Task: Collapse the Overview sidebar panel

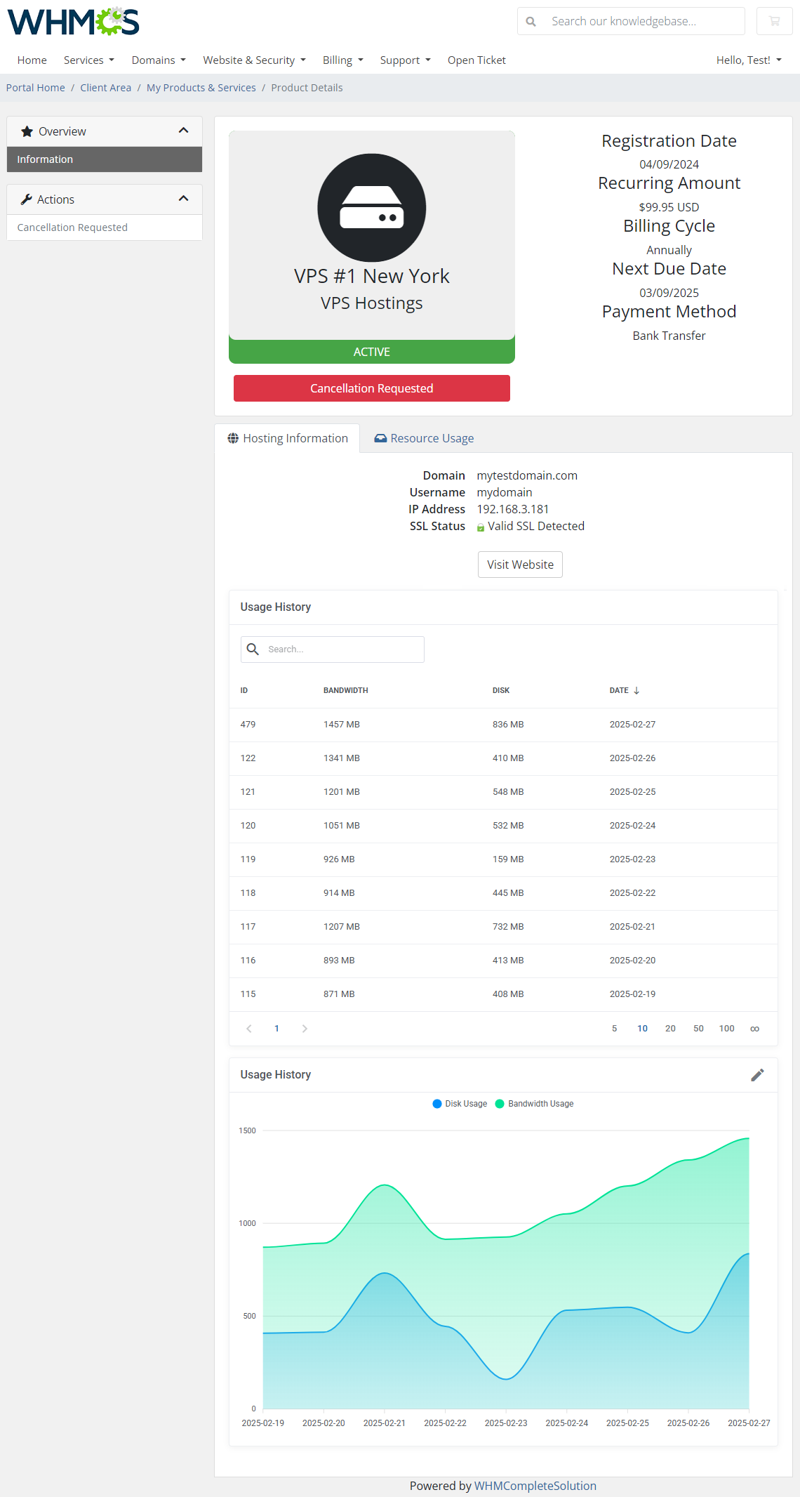Action: pyautogui.click(x=184, y=131)
